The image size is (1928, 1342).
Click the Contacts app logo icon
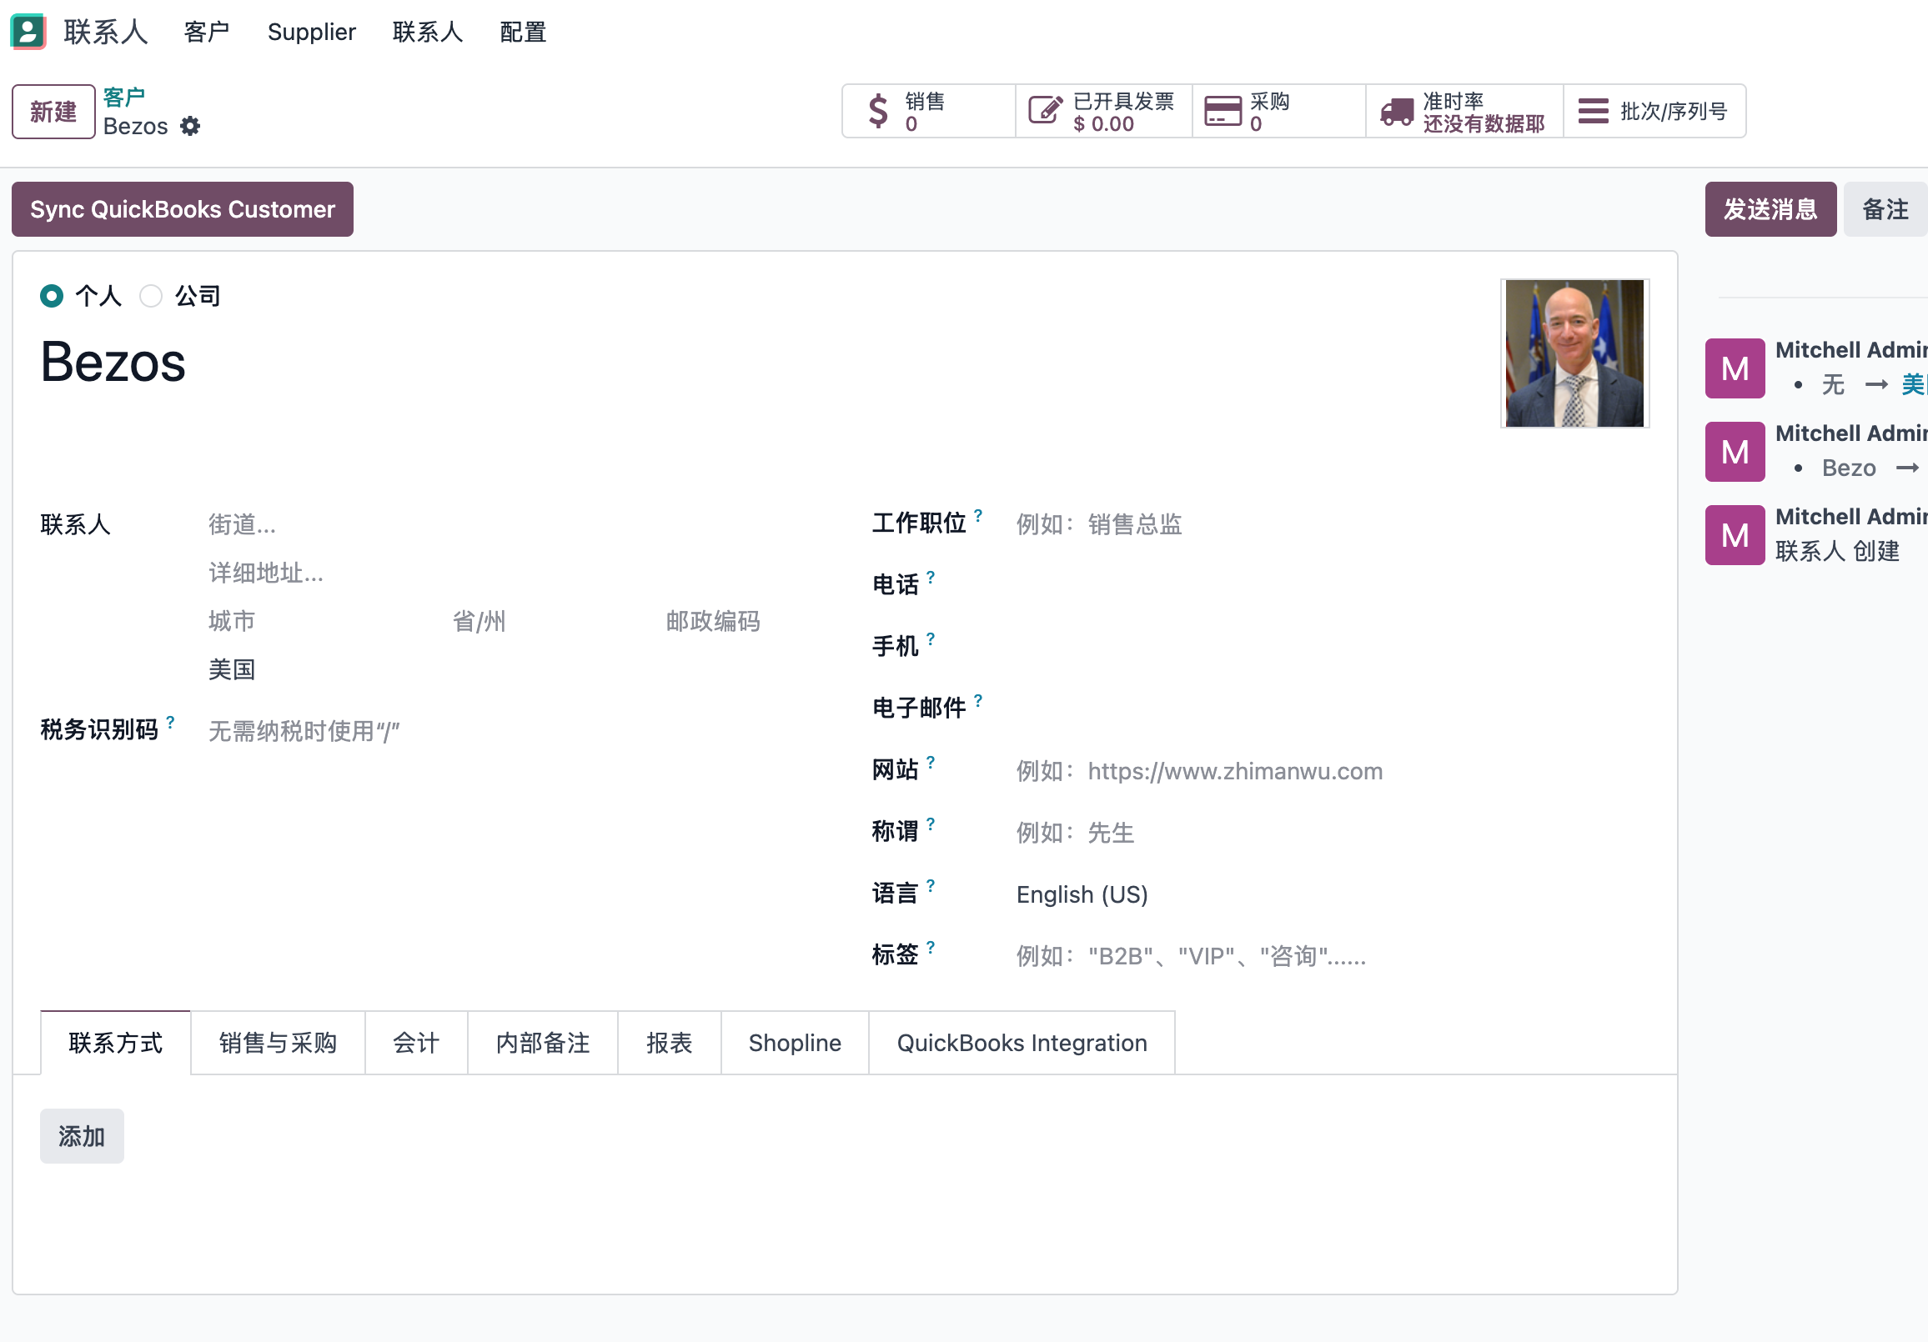pos(28,32)
